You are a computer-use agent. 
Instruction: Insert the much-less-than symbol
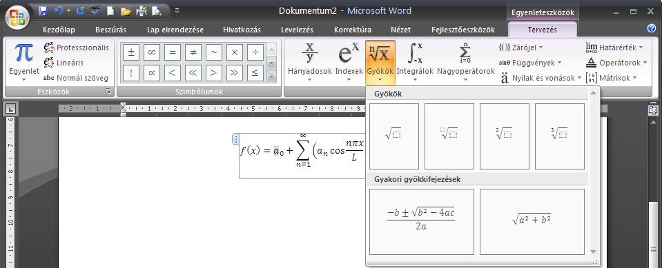pyautogui.click(x=193, y=73)
